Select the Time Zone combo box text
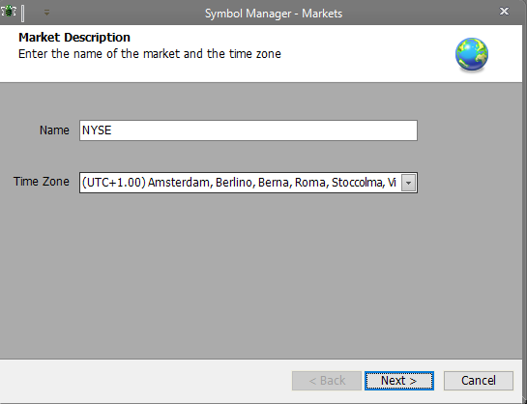Screen dimensions: 527x404 pyautogui.click(x=240, y=183)
